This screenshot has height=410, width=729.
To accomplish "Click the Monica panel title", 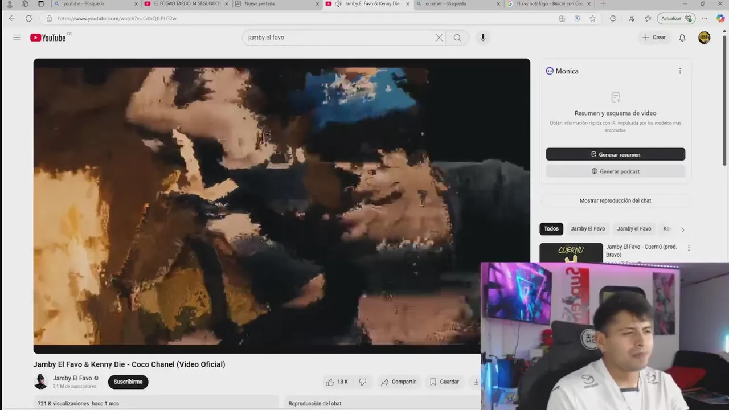I will 567,71.
